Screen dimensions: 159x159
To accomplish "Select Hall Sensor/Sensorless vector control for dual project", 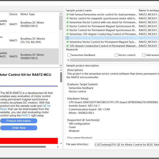I will [103, 15].
